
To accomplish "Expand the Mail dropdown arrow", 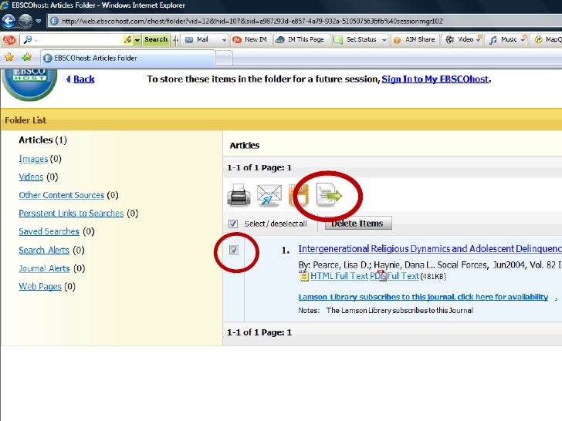I will 224,40.
